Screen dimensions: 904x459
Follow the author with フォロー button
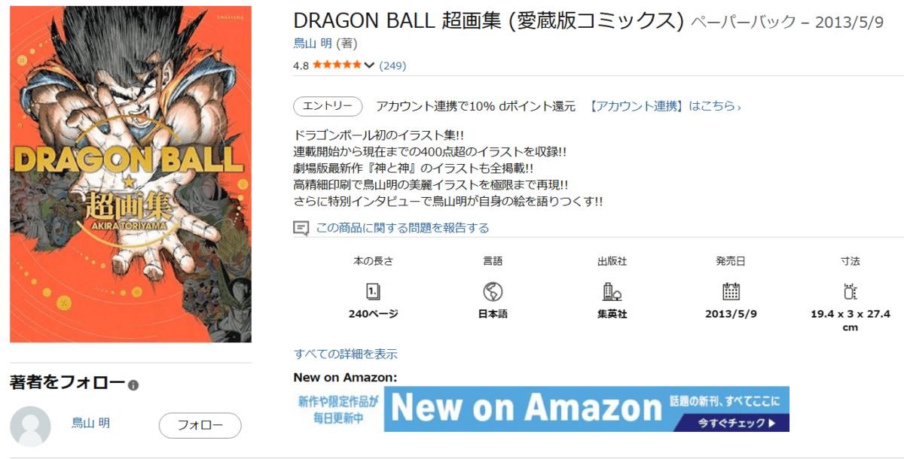click(200, 425)
